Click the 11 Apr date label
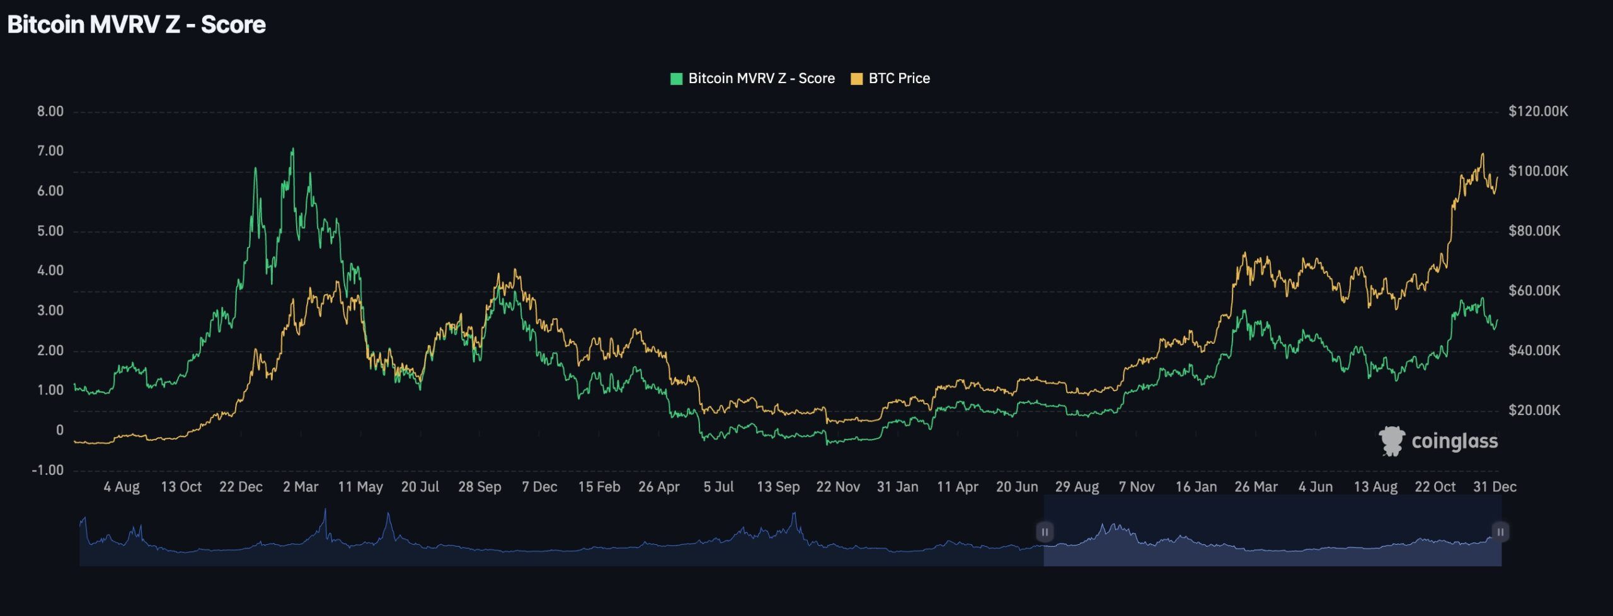 click(x=958, y=487)
